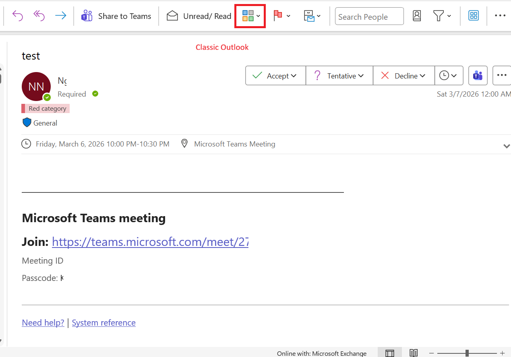
Task: Expand the Decline options chevron
Action: pos(422,76)
